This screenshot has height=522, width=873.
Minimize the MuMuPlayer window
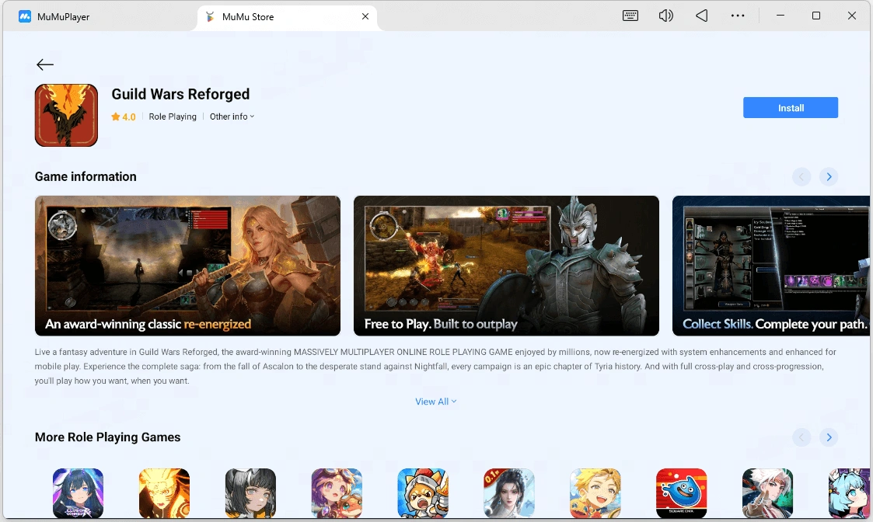[x=780, y=16]
